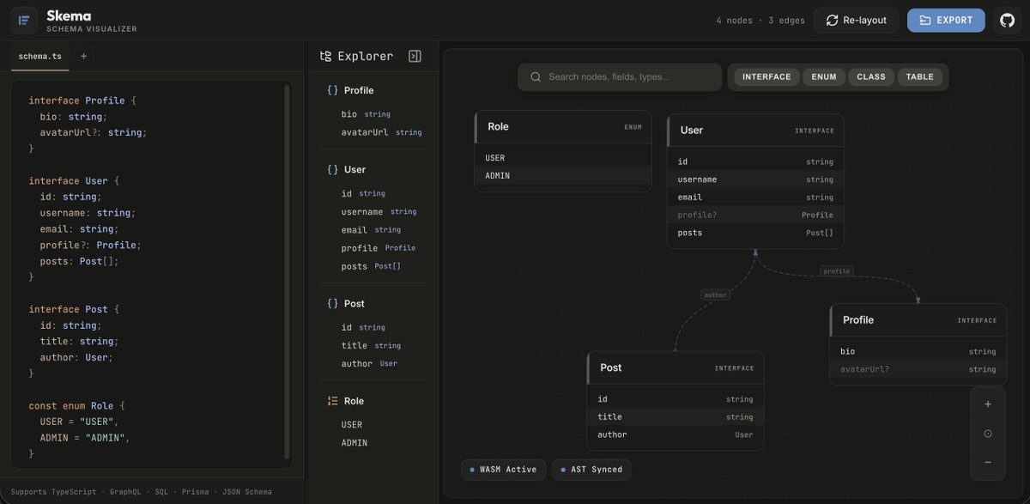Toggle the CLASS filter chip
This screenshot has width=1030, height=504.
pyautogui.click(x=871, y=76)
